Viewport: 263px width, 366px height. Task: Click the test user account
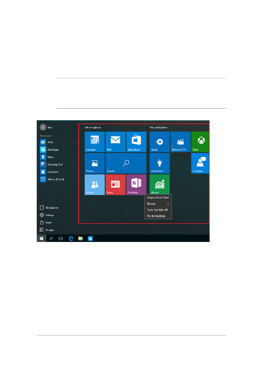(46, 127)
